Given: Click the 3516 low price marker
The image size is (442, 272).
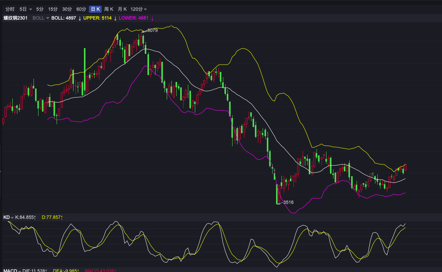Looking at the screenshot, I should [288, 202].
